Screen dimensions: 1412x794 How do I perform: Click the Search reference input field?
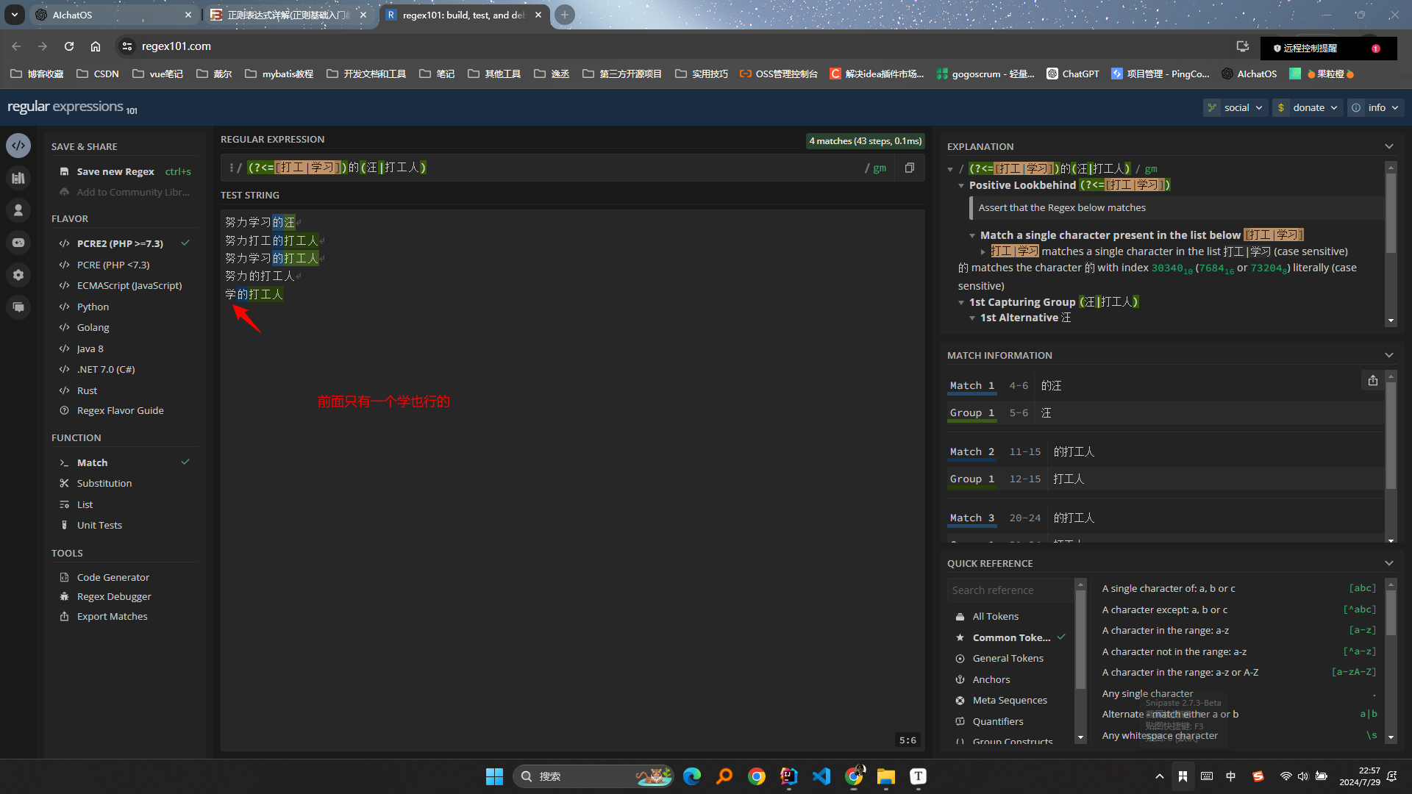(1009, 590)
